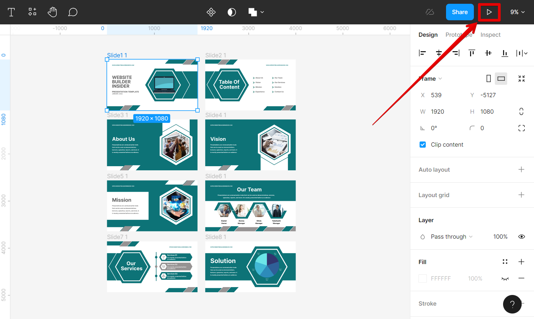Click the Resize to fit icon
This screenshot has width=534, height=319.
tap(521, 79)
